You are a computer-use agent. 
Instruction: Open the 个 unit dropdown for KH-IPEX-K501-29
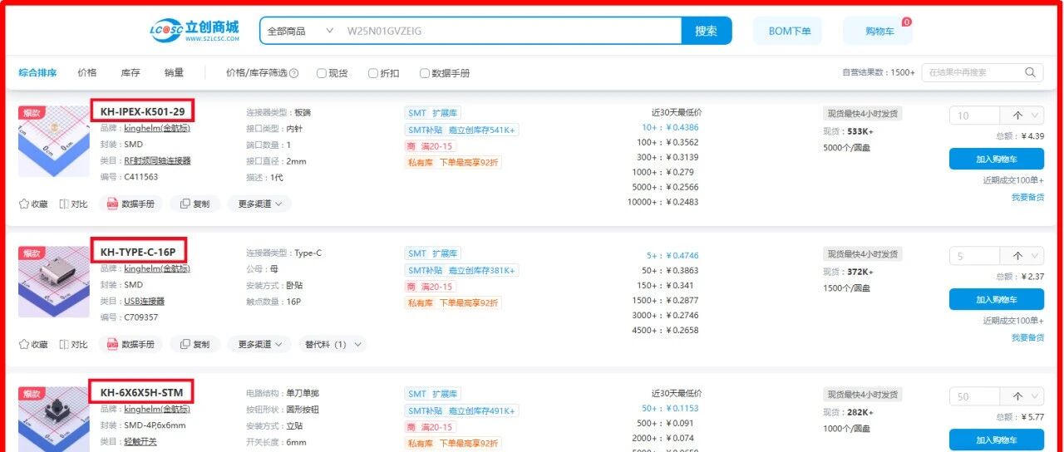(1022, 115)
